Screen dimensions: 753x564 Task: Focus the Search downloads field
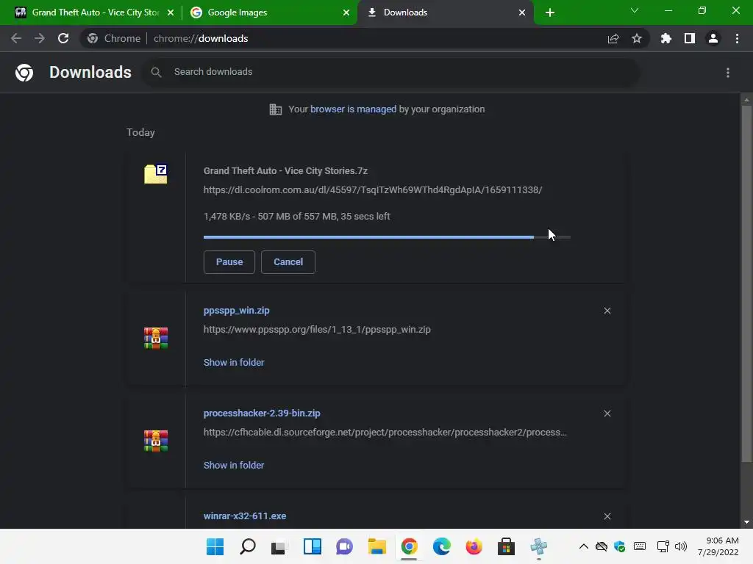[390, 72]
